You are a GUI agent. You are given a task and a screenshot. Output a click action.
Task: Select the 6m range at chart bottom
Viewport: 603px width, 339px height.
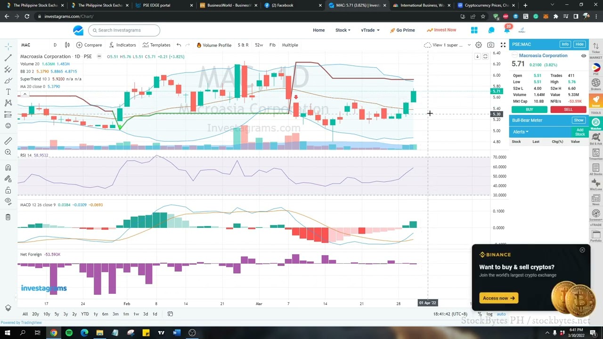click(x=105, y=314)
